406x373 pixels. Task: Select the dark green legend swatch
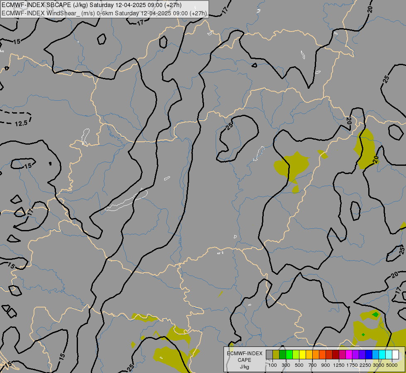point(282,354)
